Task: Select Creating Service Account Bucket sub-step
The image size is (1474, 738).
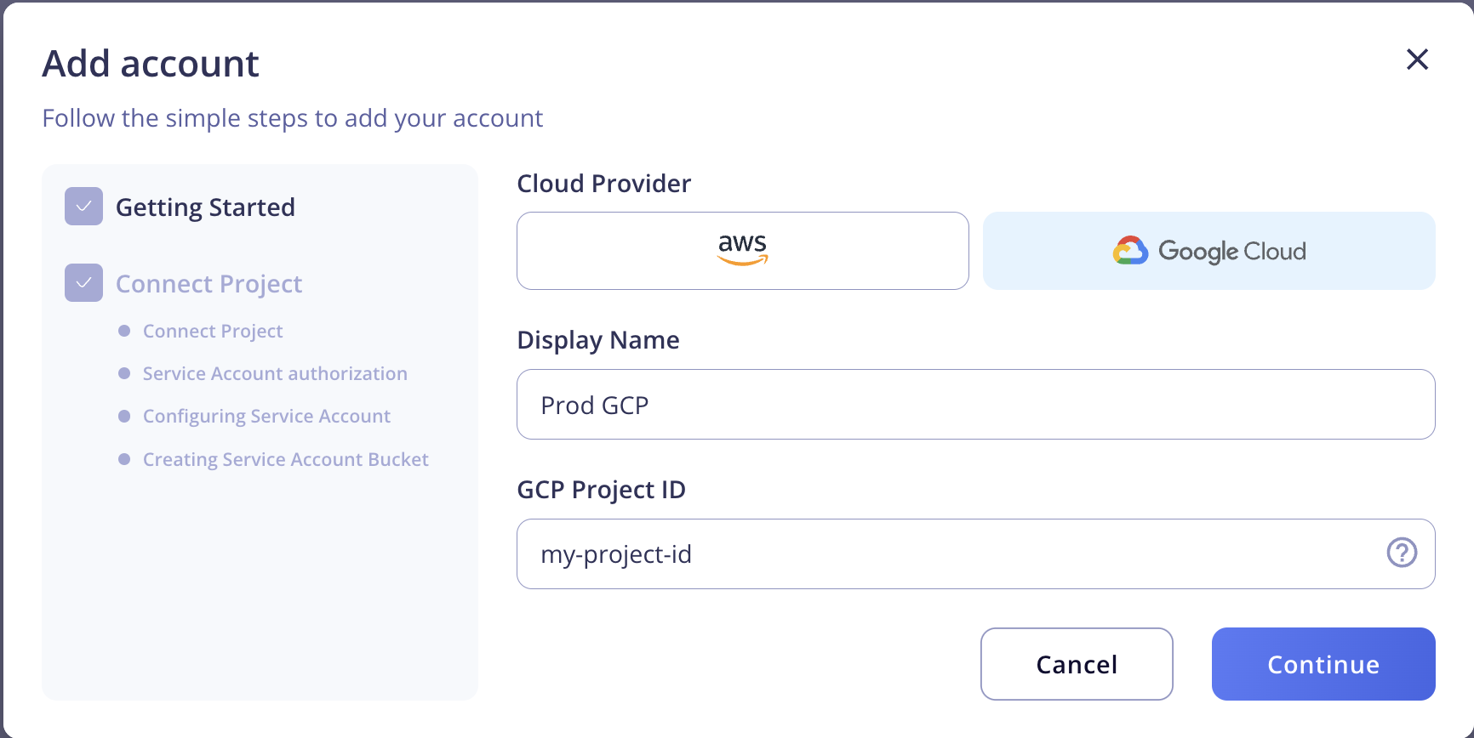Action: pyautogui.click(x=286, y=459)
